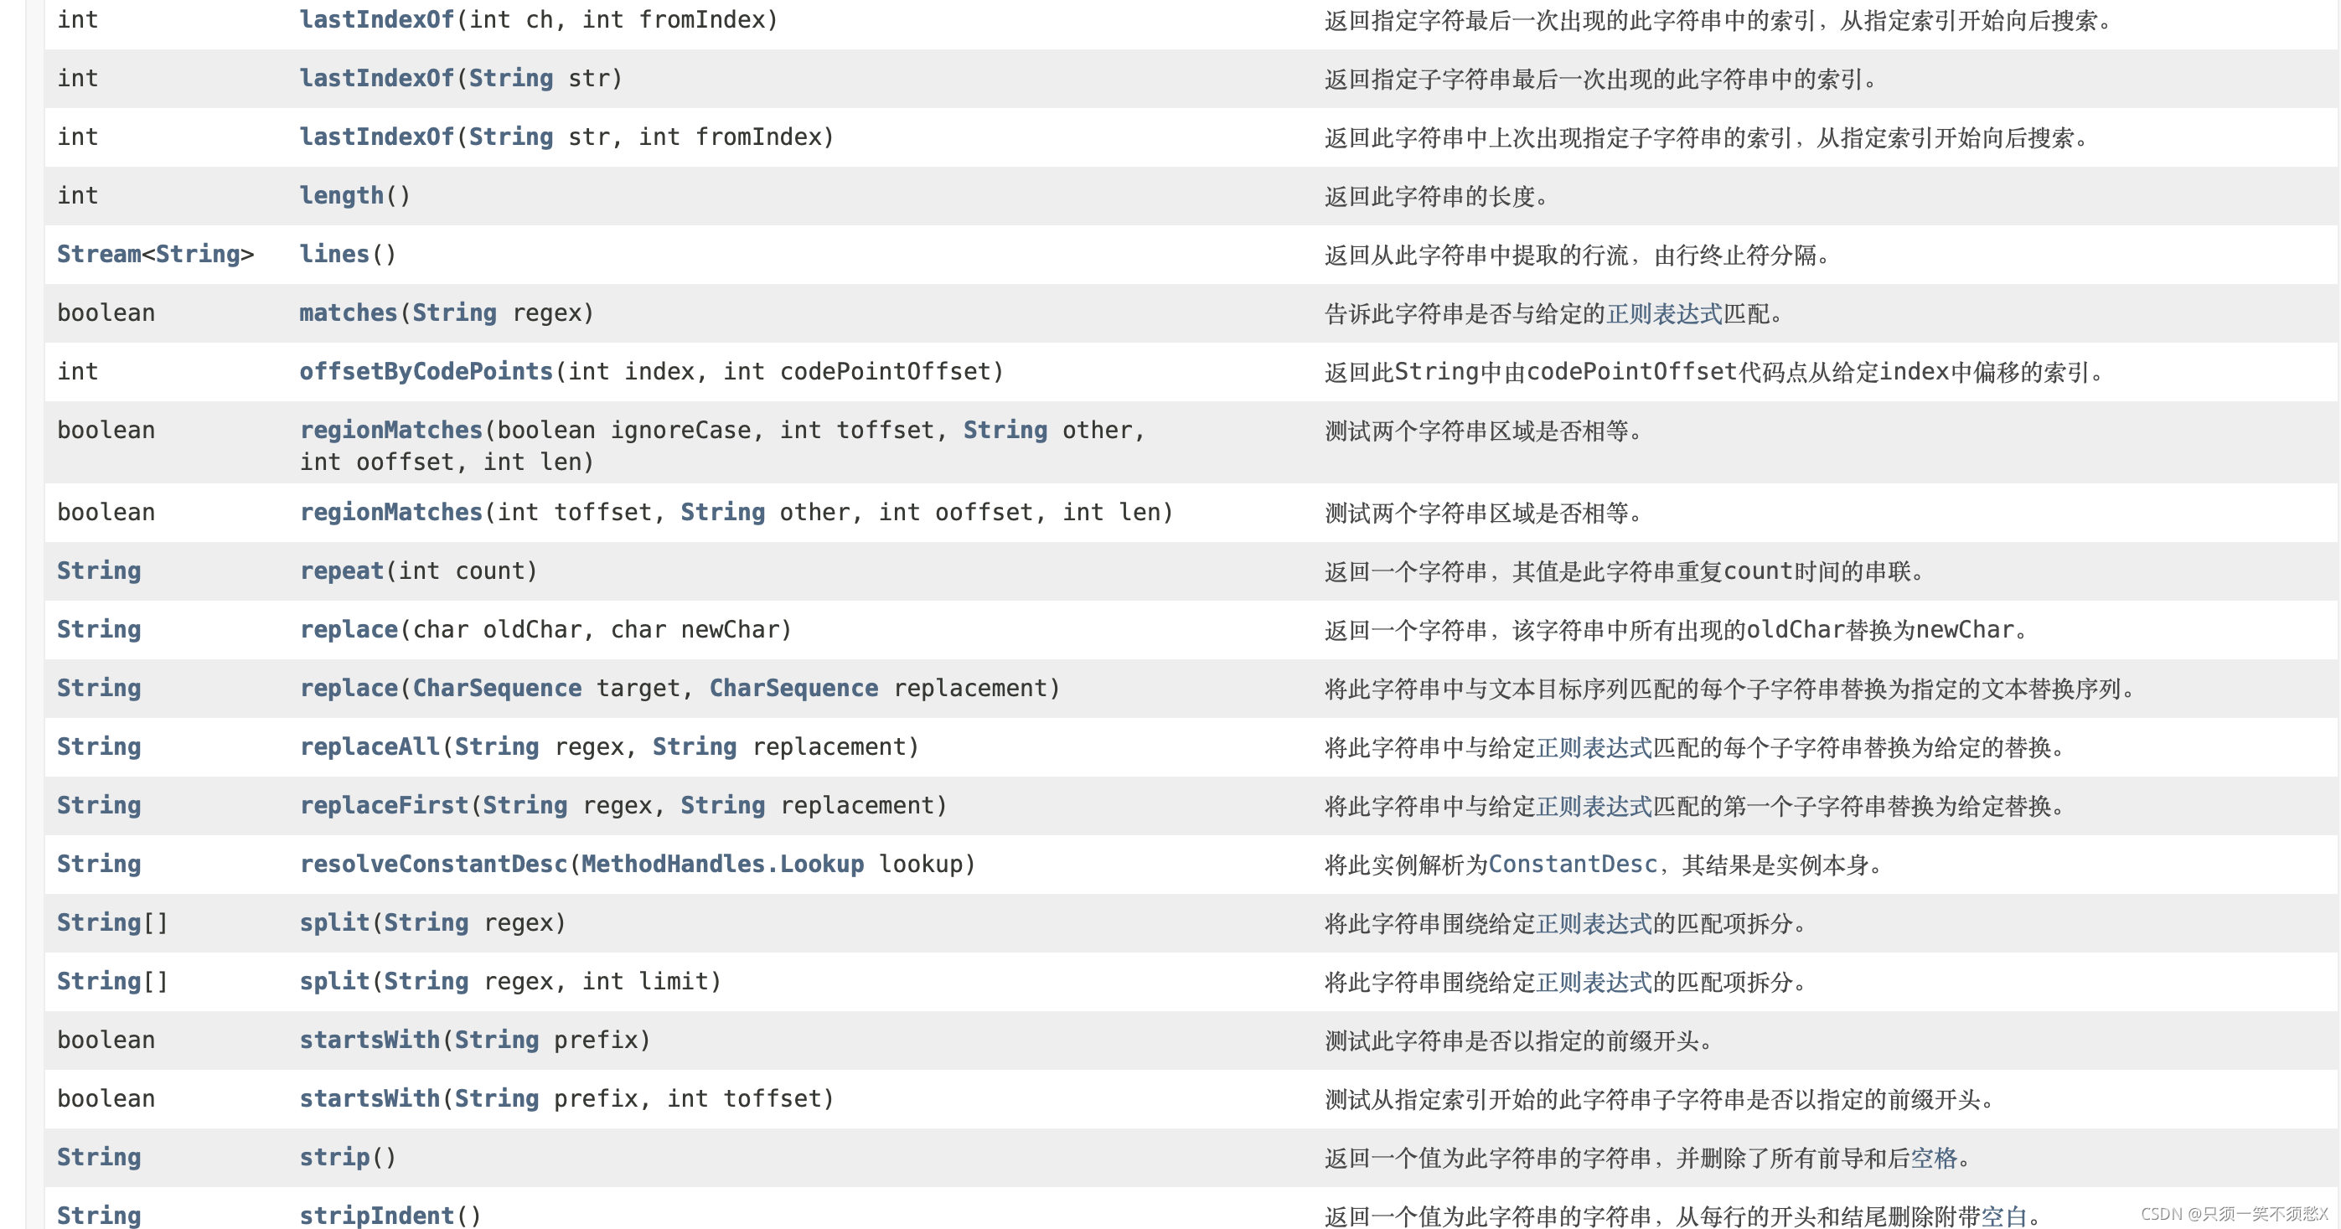Click the lines() method link

click(x=333, y=255)
